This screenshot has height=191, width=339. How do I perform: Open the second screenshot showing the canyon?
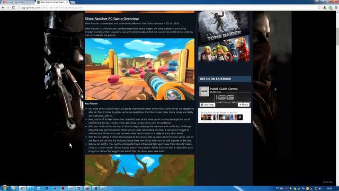tap(139, 170)
